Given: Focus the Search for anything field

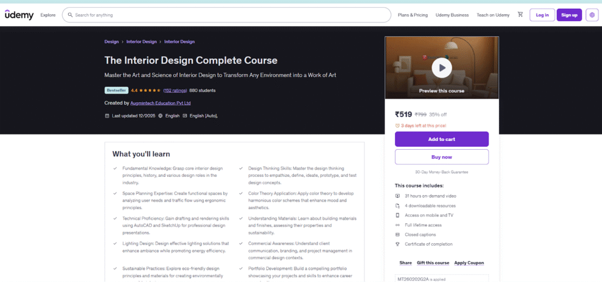Looking at the screenshot, I should (x=229, y=15).
